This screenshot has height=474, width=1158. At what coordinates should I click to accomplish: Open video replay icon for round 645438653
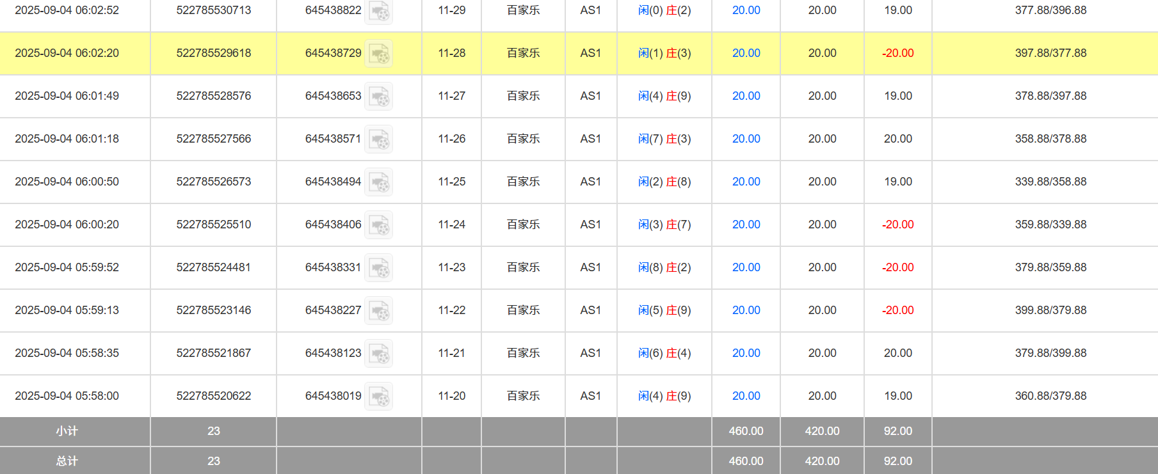coord(378,97)
